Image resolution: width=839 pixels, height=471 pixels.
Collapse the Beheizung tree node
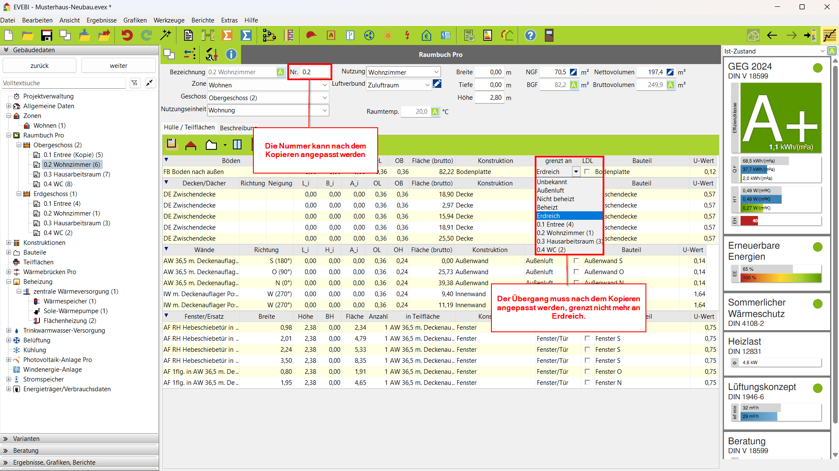(8, 282)
